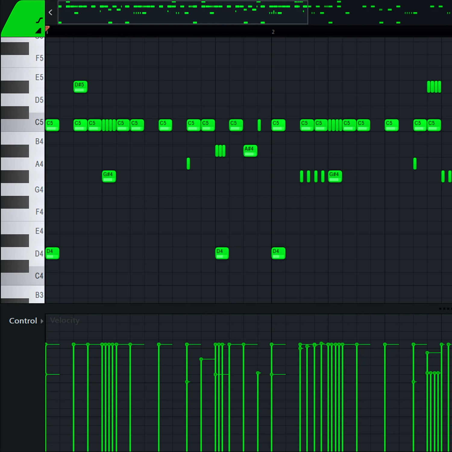Click the Control label in event editor
452x452 pixels.
click(x=23, y=321)
